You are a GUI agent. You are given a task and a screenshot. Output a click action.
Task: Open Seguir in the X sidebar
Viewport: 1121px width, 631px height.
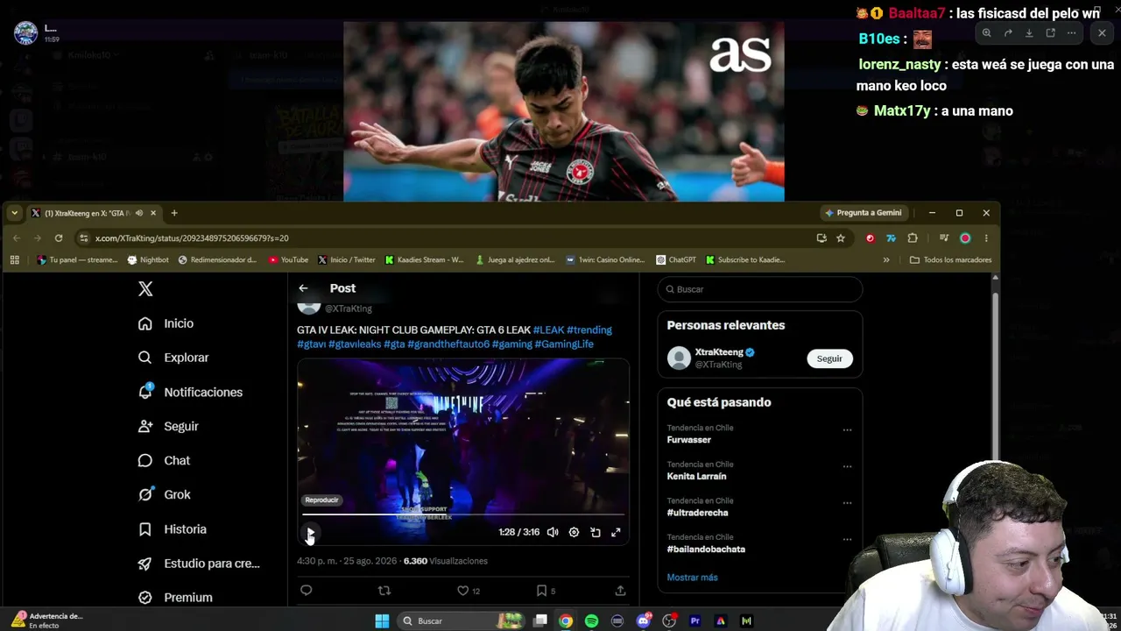168,426
